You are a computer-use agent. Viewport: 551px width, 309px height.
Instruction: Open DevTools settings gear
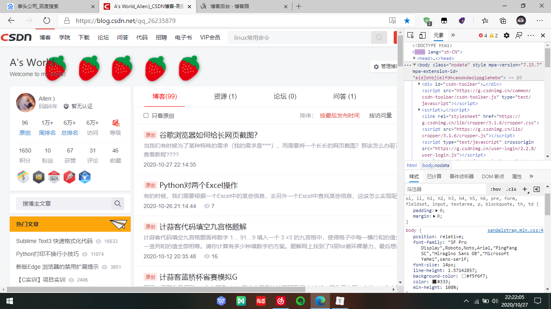[x=507, y=35]
